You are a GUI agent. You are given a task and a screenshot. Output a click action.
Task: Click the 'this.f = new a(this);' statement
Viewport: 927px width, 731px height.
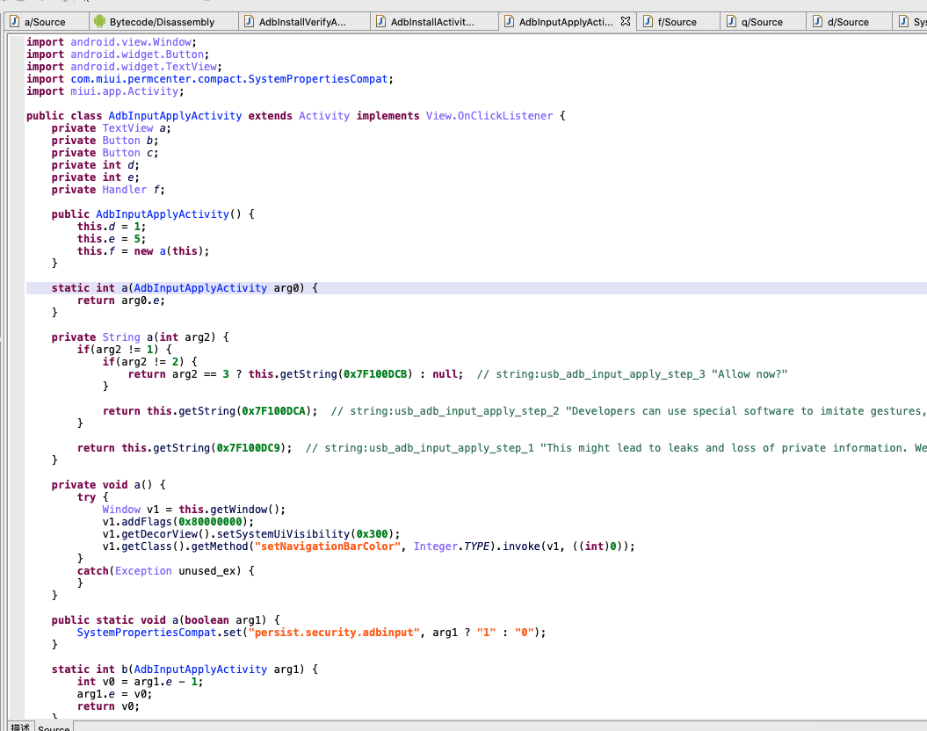coord(143,251)
